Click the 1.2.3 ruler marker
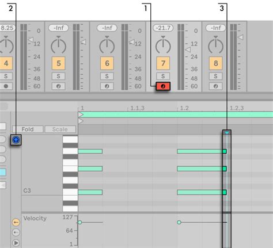 [x=237, y=108]
